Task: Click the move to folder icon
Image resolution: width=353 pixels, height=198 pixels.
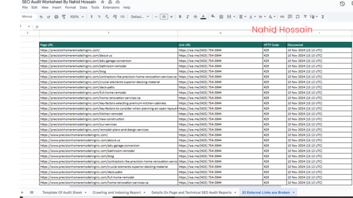Action: pyautogui.click(x=110, y=2)
